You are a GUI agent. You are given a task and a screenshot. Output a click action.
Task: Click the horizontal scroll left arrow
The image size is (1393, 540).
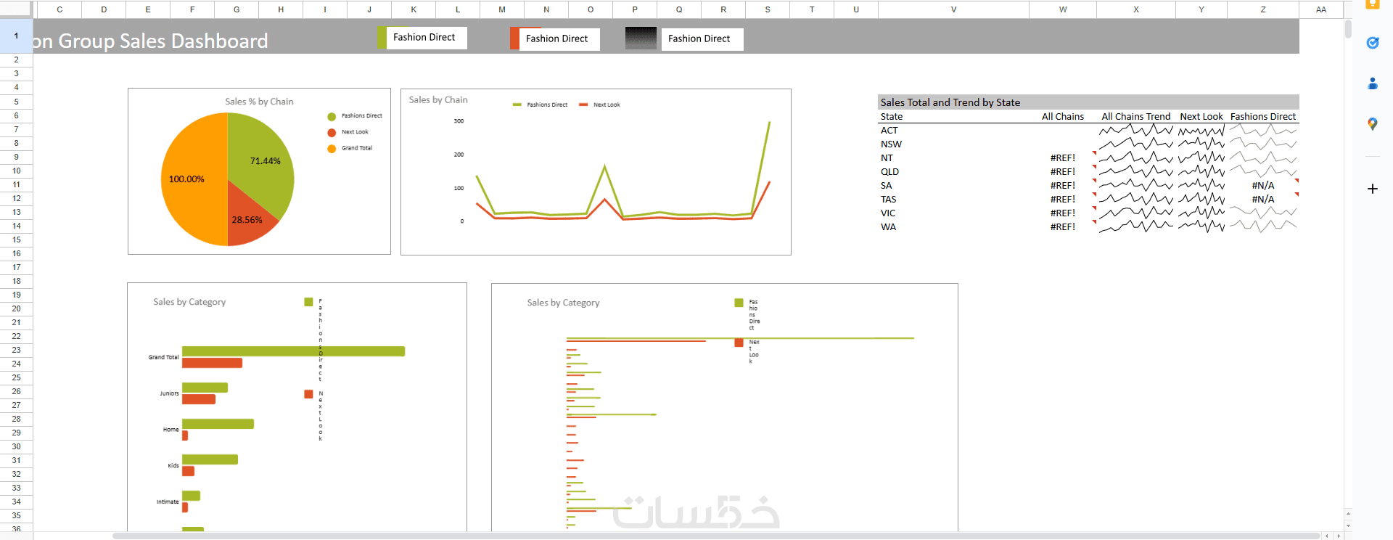(x=1327, y=536)
